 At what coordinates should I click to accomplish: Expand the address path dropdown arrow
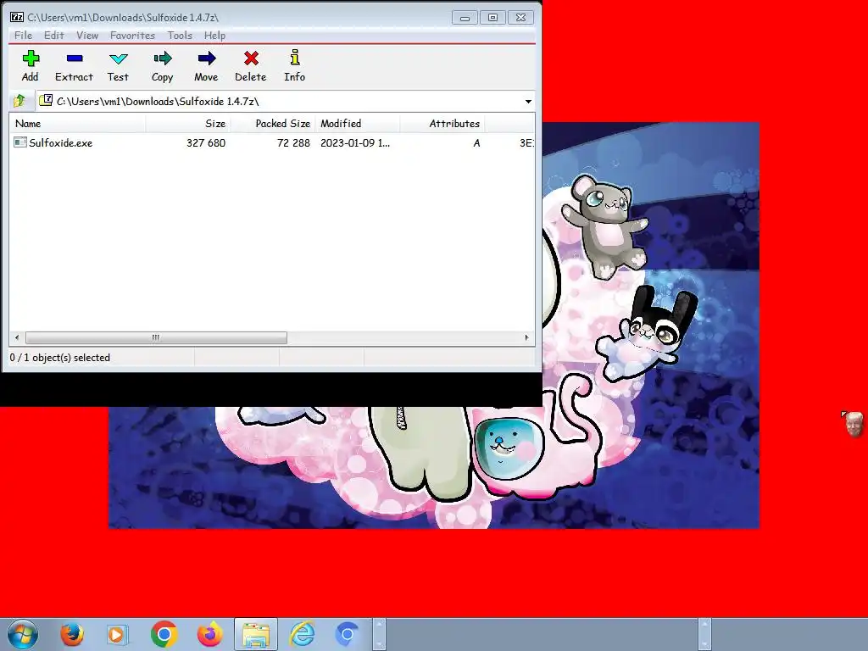tap(528, 102)
